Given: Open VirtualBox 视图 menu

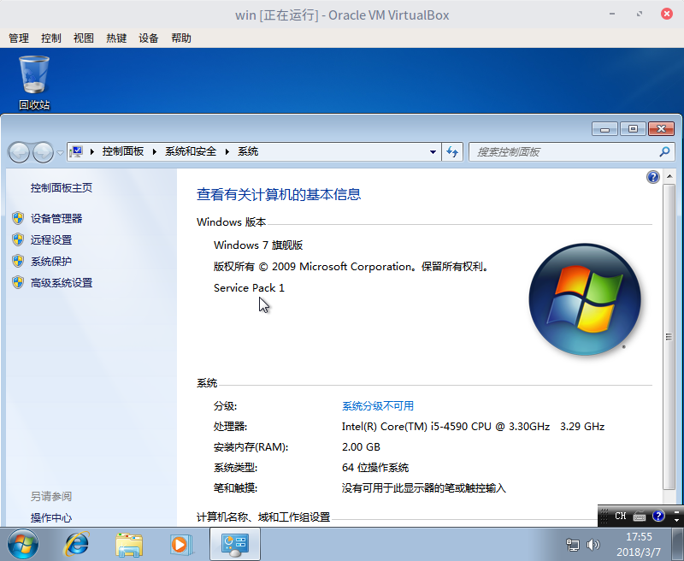Looking at the screenshot, I should tap(83, 38).
